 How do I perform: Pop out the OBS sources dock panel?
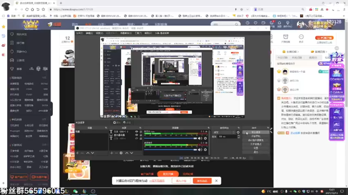coord(140,128)
